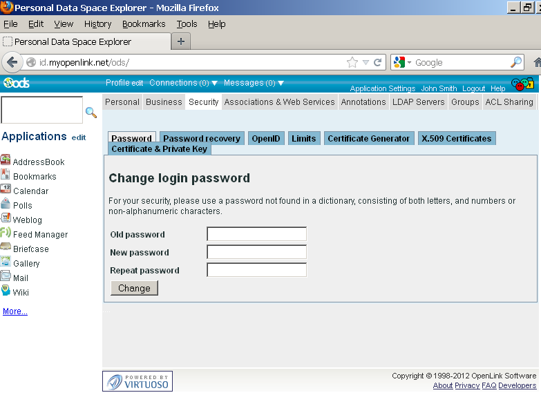The image size is (541, 395).
Task: Reload page using the refresh icon
Action: pyautogui.click(x=378, y=62)
